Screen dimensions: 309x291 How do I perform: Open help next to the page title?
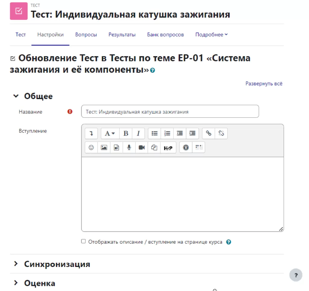[152, 70]
